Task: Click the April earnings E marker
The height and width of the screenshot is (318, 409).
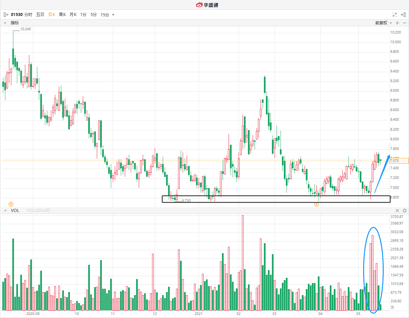Action: pos(316,204)
